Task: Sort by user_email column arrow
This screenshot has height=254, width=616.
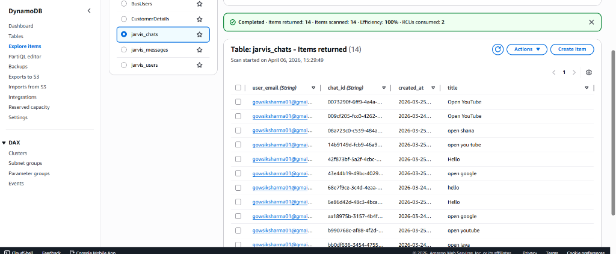Action: pyautogui.click(x=313, y=88)
